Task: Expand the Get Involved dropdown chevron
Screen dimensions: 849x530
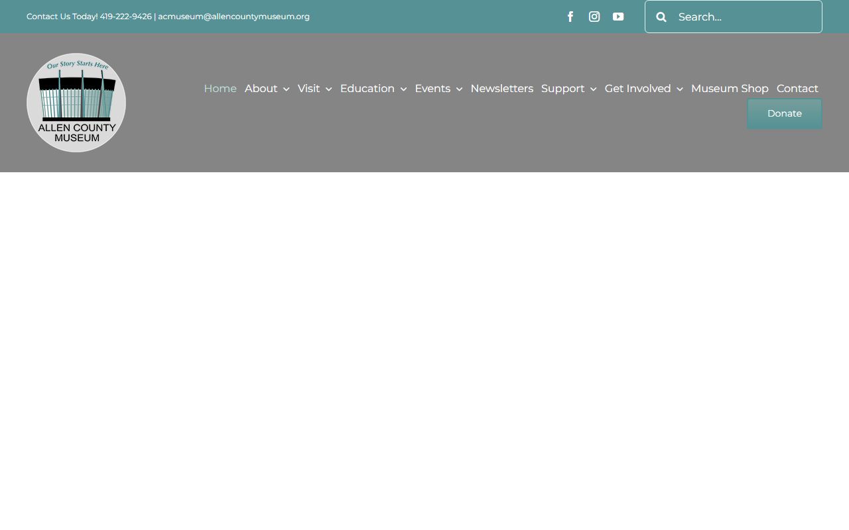Action: pyautogui.click(x=679, y=89)
